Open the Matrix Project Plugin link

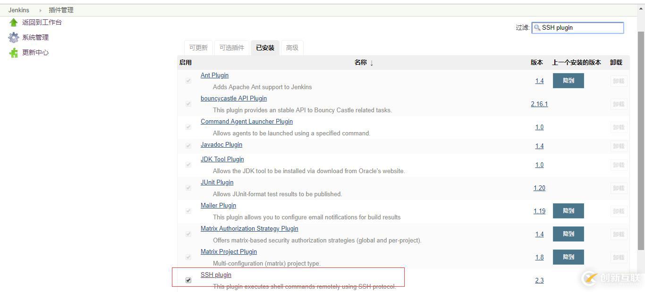[x=229, y=251]
